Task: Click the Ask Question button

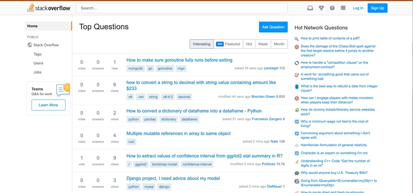Action: click(273, 27)
